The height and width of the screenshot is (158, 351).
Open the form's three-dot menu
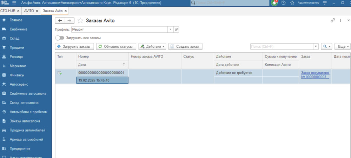[341, 20]
